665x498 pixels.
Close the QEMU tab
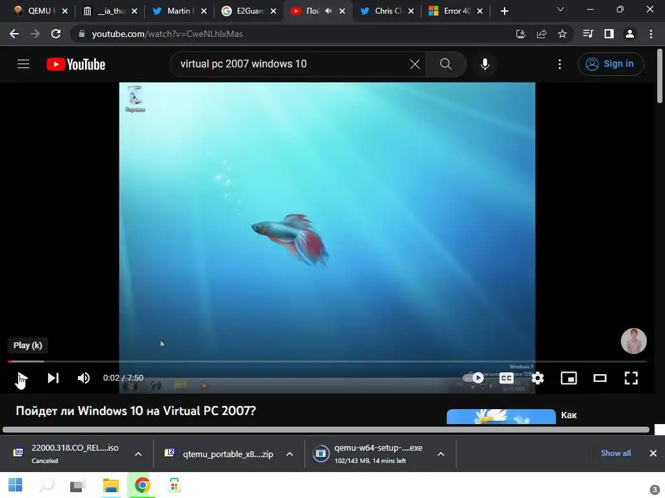[x=65, y=11]
